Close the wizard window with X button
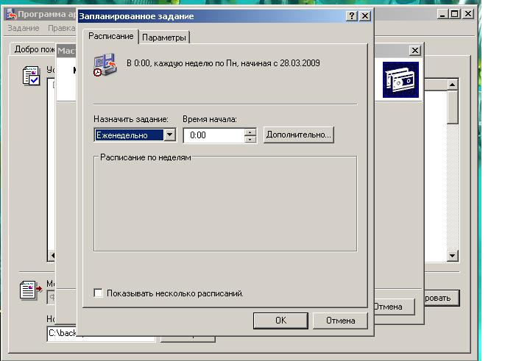 (x=414, y=50)
